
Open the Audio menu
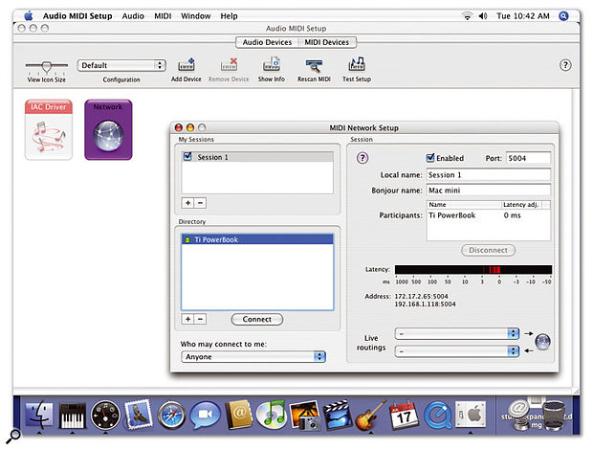pos(133,16)
